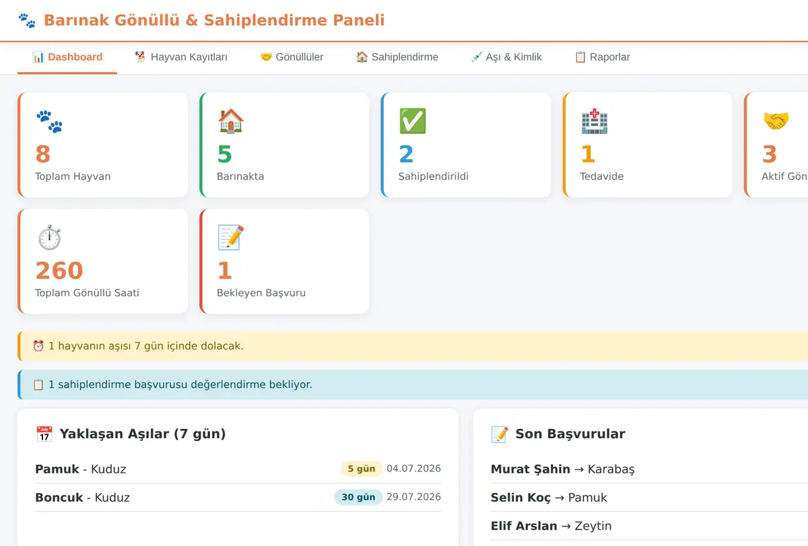808x546 pixels.
Task: Click the 30 gün badge
Action: point(358,497)
